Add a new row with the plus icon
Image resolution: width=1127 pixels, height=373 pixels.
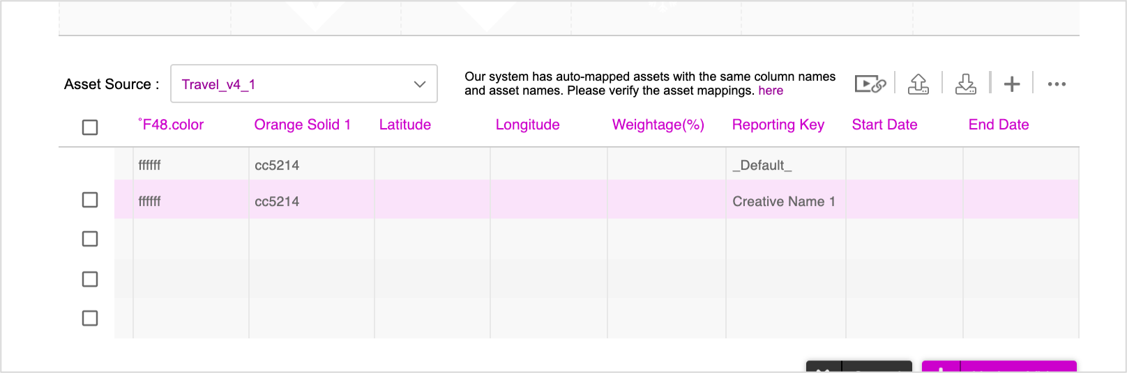[1012, 84]
